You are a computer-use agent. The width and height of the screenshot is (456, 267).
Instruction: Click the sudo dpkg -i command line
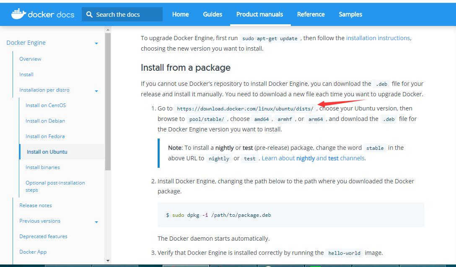click(218, 215)
